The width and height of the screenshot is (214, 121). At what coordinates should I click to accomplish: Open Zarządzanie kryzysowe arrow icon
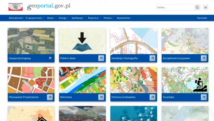[x=204, y=58]
